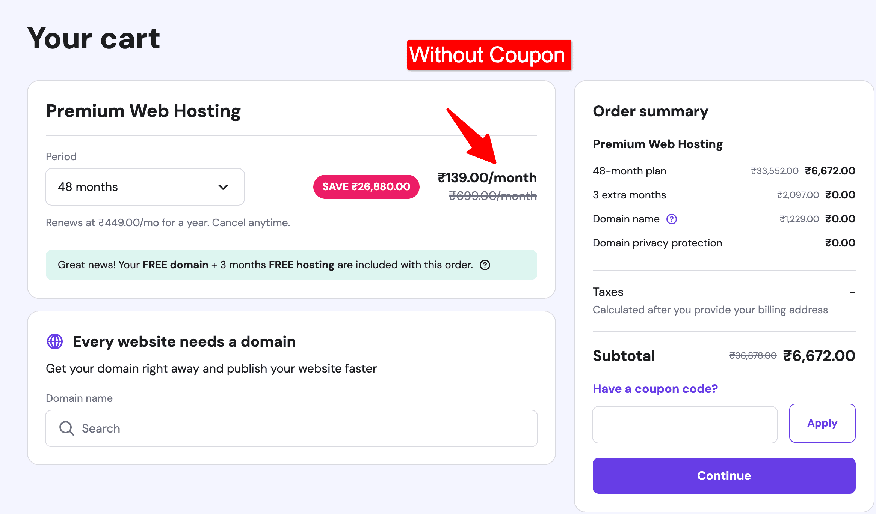Viewport: 876px width, 514px height.
Task: Open the 48 months period dropdown
Action: 145,187
